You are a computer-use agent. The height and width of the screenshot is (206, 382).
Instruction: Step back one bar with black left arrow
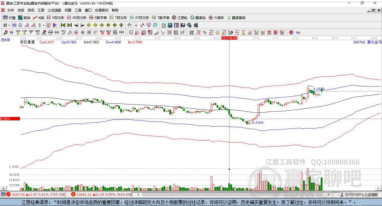[x=76, y=25]
